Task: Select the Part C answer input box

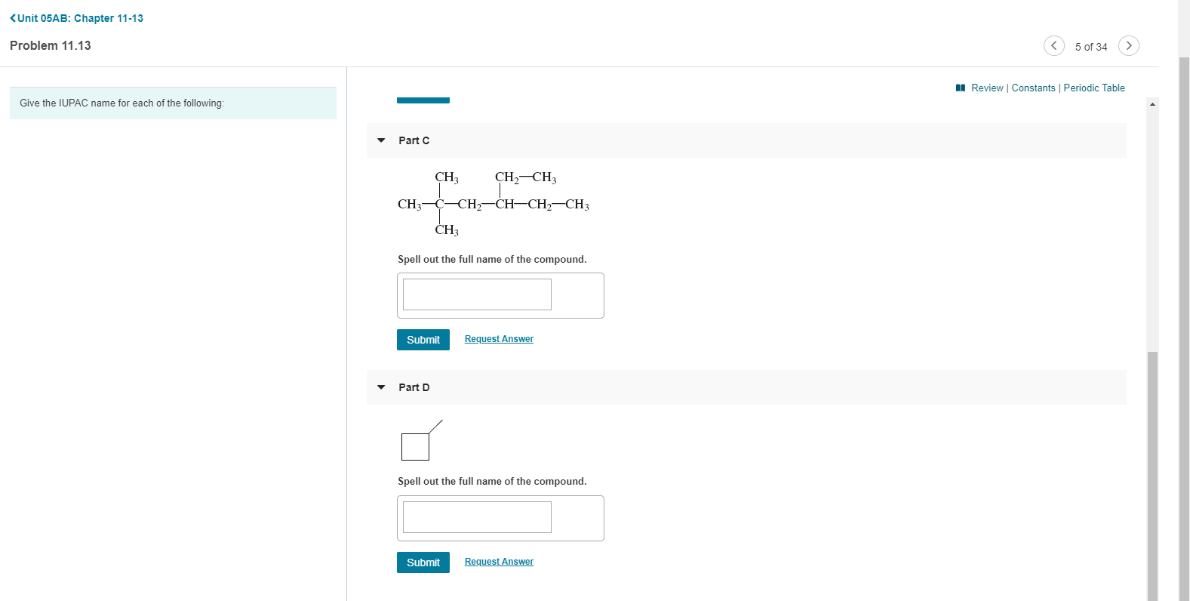Action: pos(475,294)
